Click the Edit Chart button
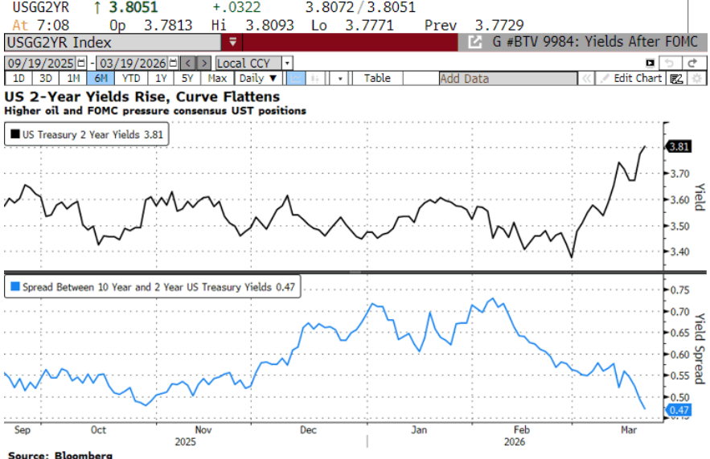Viewport: 710px width, 459px height. [631, 78]
